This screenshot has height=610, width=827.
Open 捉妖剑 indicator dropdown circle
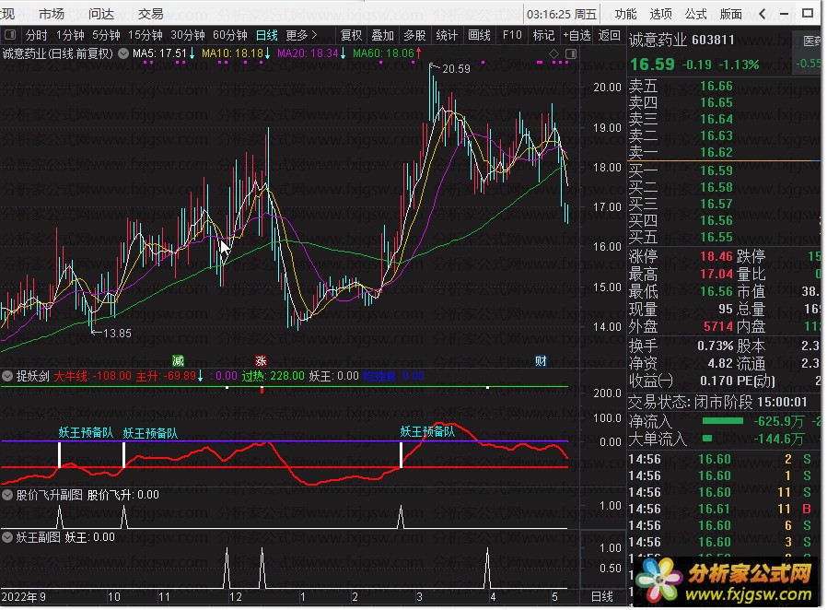[7, 376]
